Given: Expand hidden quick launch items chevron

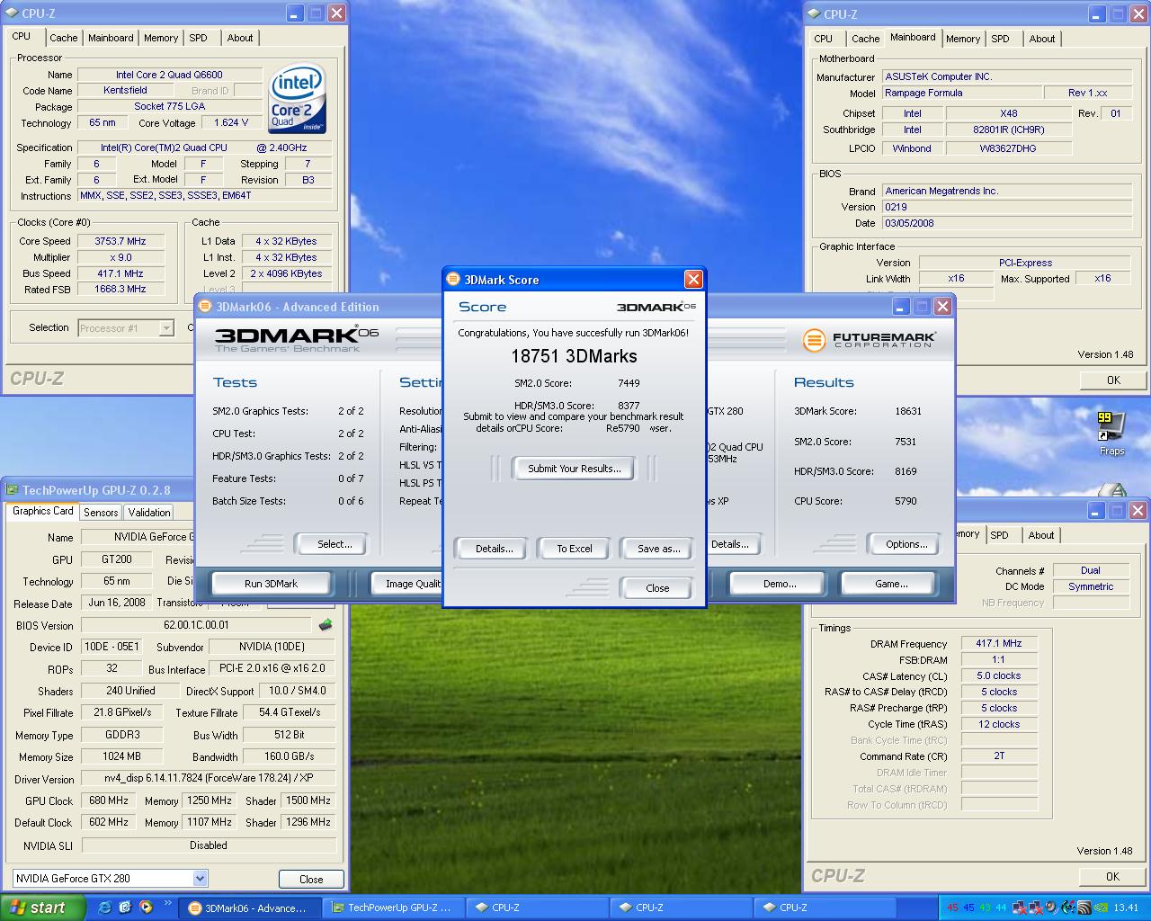Looking at the screenshot, I should coord(168,903).
